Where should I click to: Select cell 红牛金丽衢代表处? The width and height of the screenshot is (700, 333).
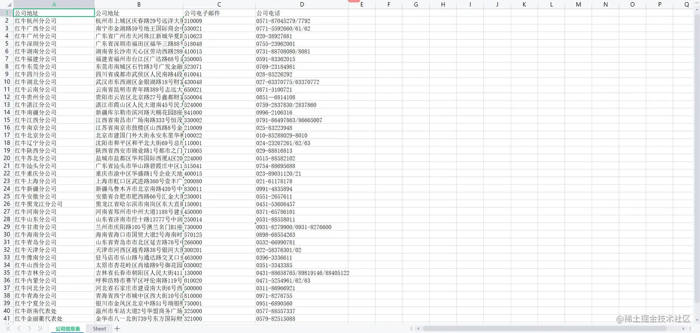tap(54, 318)
